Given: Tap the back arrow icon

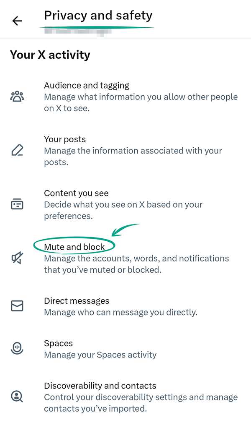Looking at the screenshot, I should (x=17, y=21).
